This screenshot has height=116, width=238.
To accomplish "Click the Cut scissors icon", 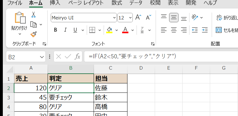I will click(x=34, y=15).
